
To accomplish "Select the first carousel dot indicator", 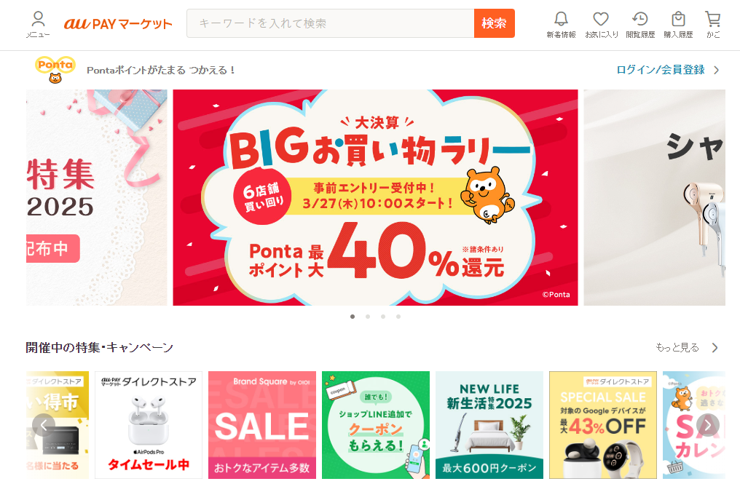I will pyautogui.click(x=353, y=317).
